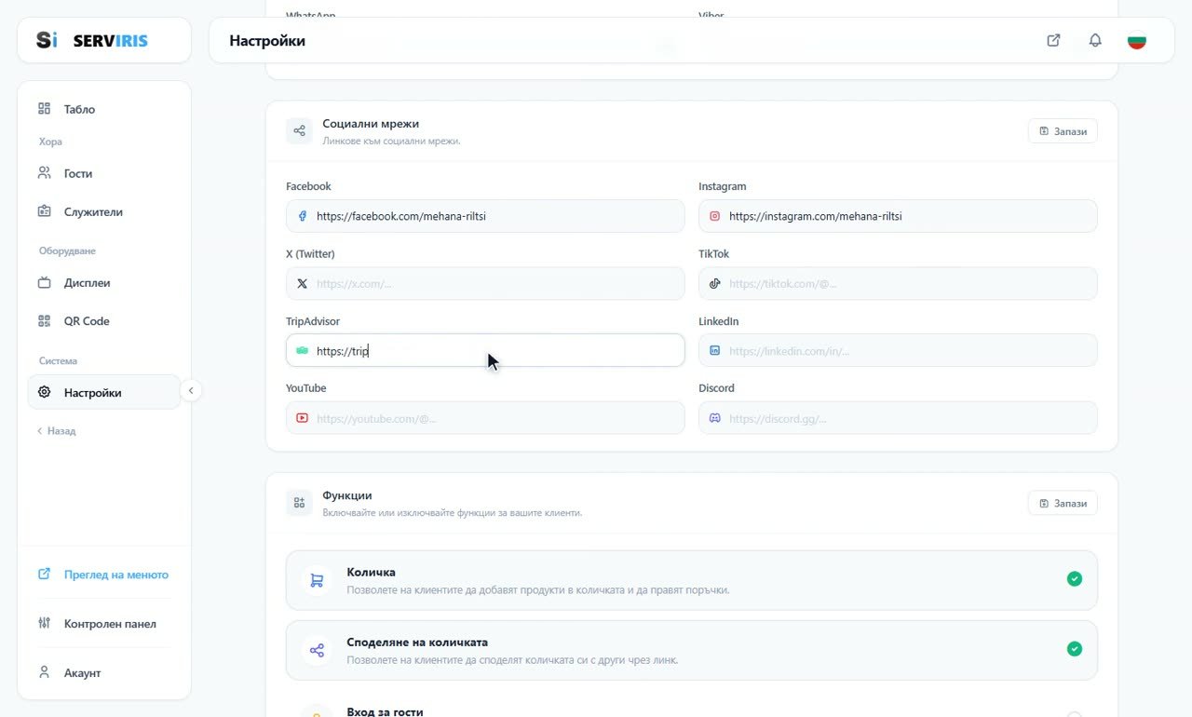The width and height of the screenshot is (1192, 717).
Task: Click the Facebook URL input field
Action: (x=485, y=216)
